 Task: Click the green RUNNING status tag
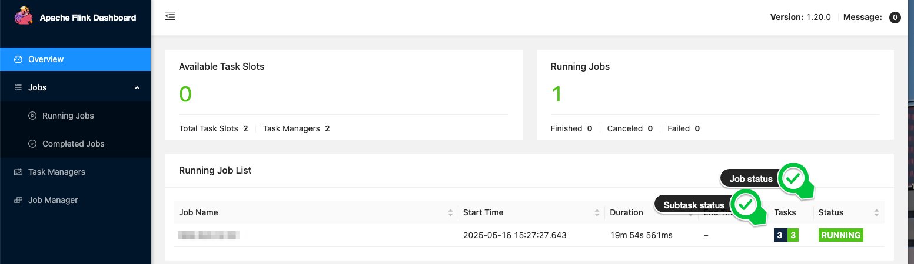click(x=841, y=235)
